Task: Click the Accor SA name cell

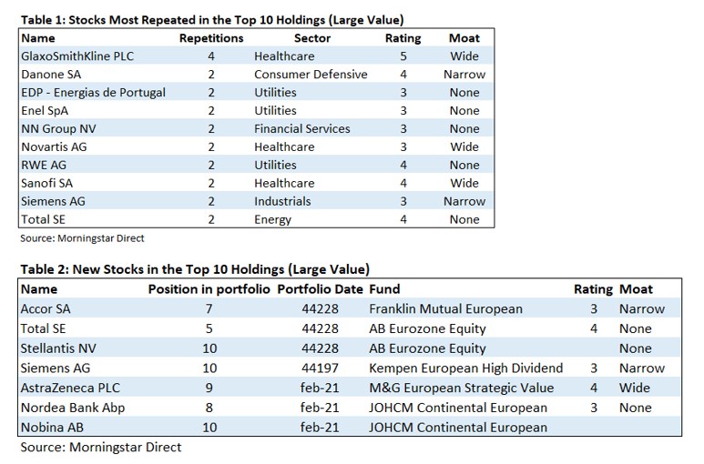Action: pos(46,309)
